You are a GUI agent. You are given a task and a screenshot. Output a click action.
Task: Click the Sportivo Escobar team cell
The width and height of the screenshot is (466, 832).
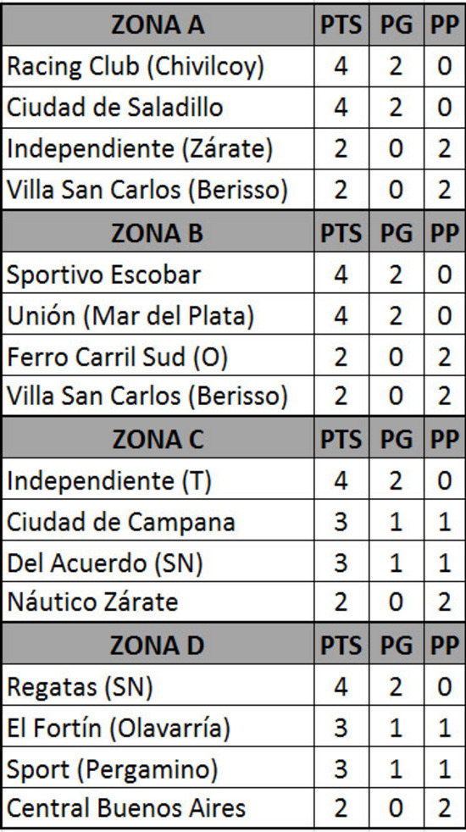158,275
